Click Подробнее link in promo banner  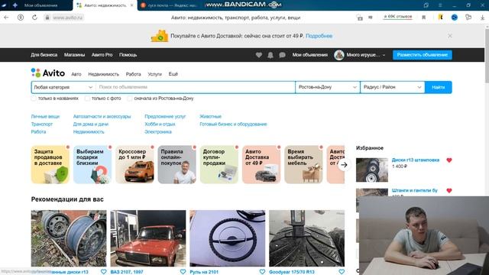pos(319,36)
